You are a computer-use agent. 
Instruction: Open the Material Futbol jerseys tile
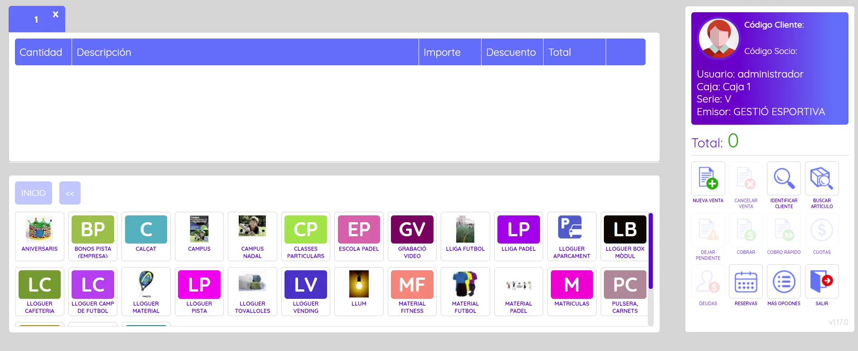point(465,292)
